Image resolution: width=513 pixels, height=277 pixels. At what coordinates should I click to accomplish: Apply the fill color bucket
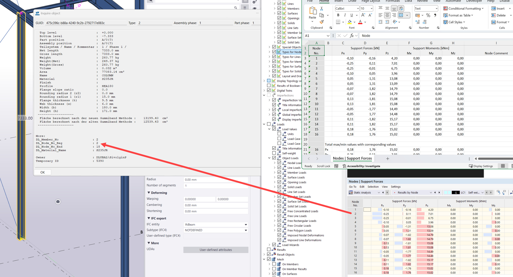point(350,22)
